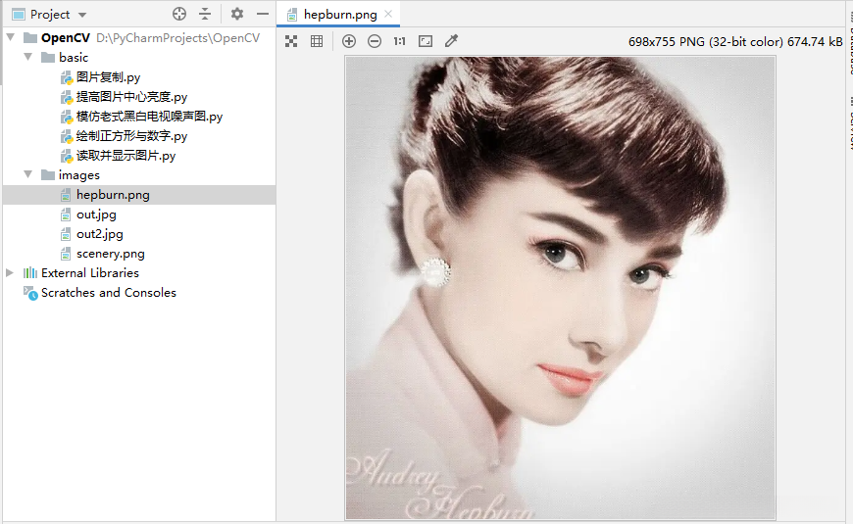
Task: Toggle the image grid lines icon
Action: pos(317,41)
